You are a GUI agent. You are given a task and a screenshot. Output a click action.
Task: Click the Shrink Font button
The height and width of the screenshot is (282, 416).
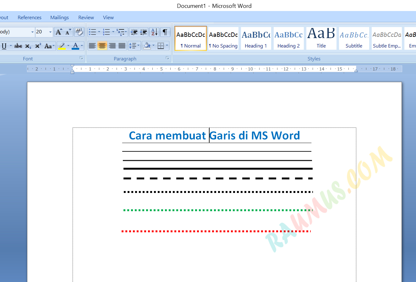pos(68,32)
